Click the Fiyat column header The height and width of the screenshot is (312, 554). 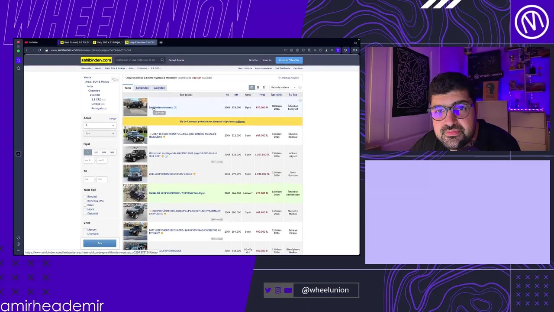(262, 95)
